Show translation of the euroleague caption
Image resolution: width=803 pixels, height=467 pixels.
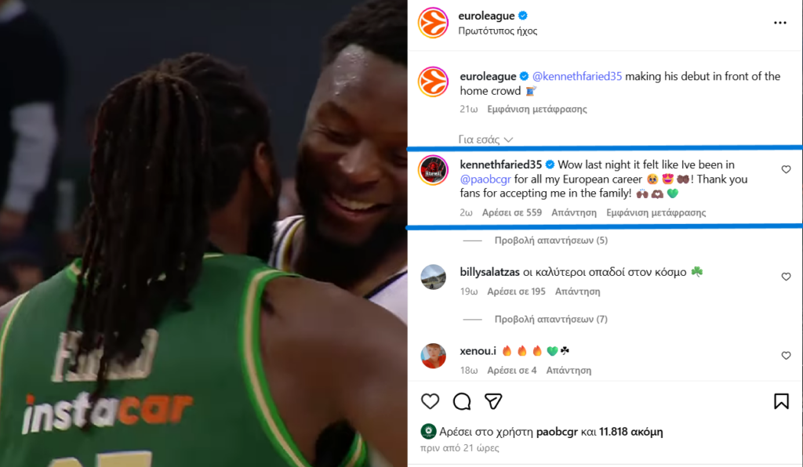pyautogui.click(x=537, y=109)
